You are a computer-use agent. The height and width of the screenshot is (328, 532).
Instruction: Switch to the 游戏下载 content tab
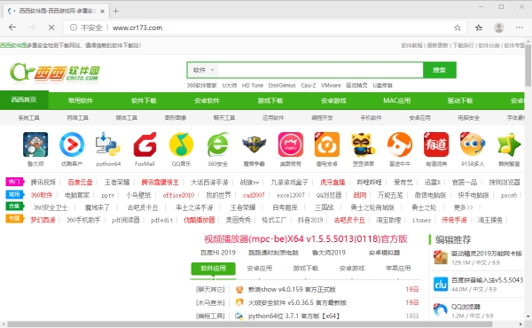coord(306,269)
